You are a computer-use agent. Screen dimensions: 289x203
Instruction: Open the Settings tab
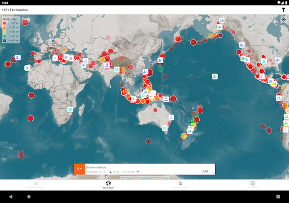click(x=253, y=185)
